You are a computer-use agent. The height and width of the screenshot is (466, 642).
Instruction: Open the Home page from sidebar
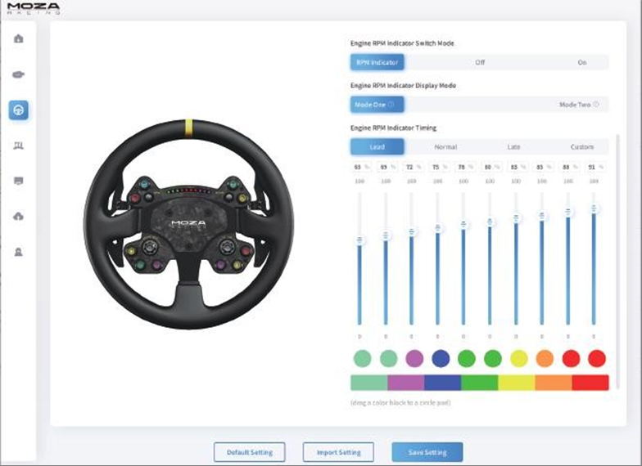[x=18, y=39]
